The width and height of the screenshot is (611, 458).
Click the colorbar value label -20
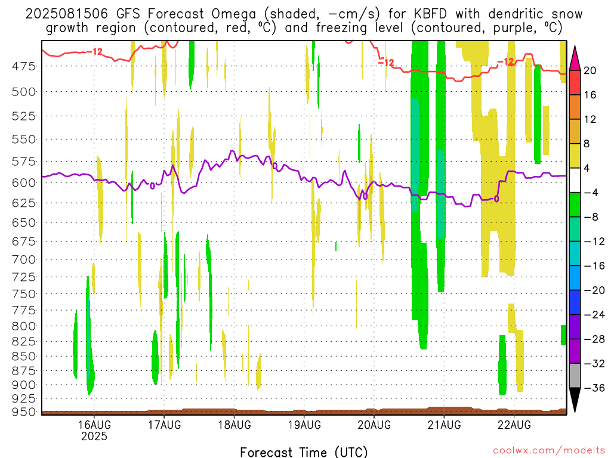594,290
